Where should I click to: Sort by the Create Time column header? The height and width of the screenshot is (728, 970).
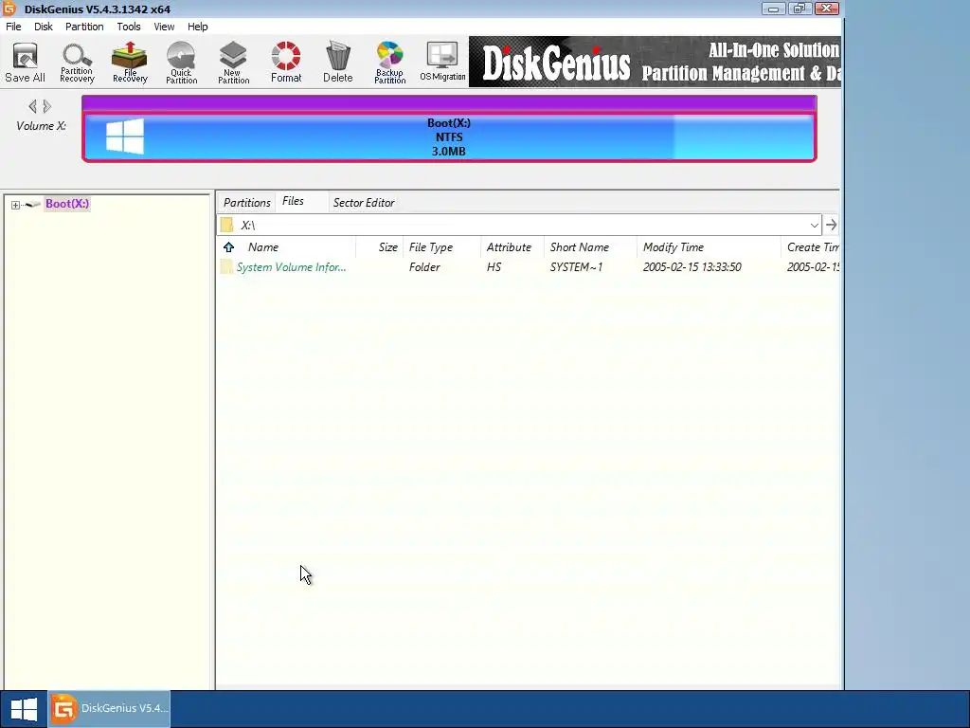(811, 247)
